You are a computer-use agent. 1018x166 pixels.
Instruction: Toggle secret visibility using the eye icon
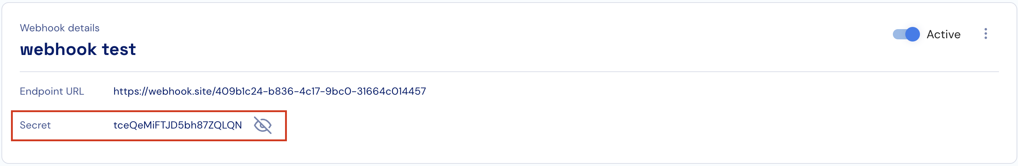coord(263,126)
